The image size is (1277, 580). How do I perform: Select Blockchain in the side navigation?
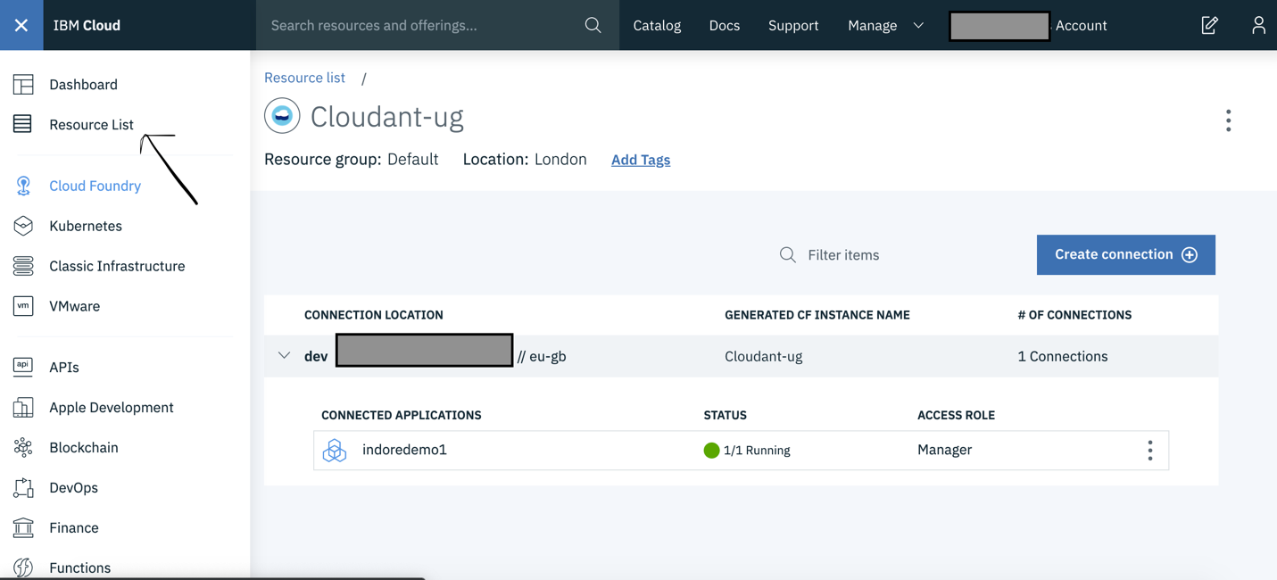[84, 447]
